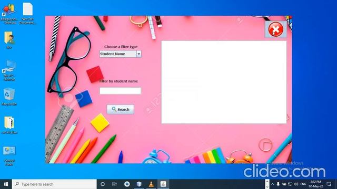Show hidden system tray icons
Image resolution: width=337 pixels, height=189 pixels.
click(x=272, y=184)
